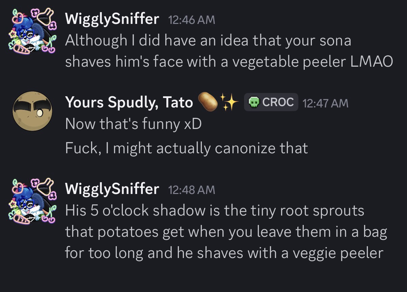407x292 pixels.
Task: Click the potato emoji after Tato's name
Action: click(207, 102)
